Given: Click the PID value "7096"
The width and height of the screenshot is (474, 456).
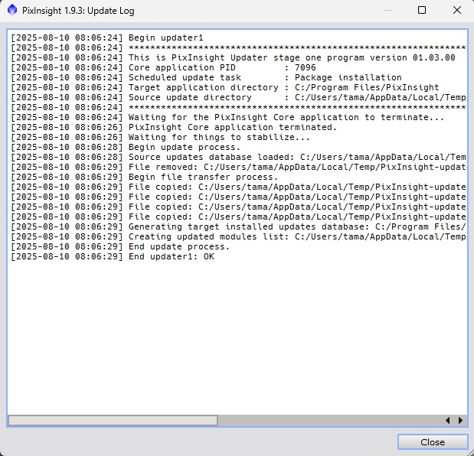Looking at the screenshot, I should [x=306, y=67].
